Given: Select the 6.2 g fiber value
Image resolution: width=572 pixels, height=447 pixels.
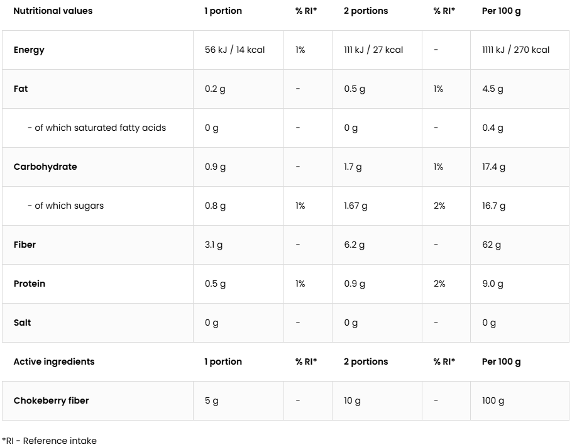Looking at the screenshot, I should [x=355, y=245].
